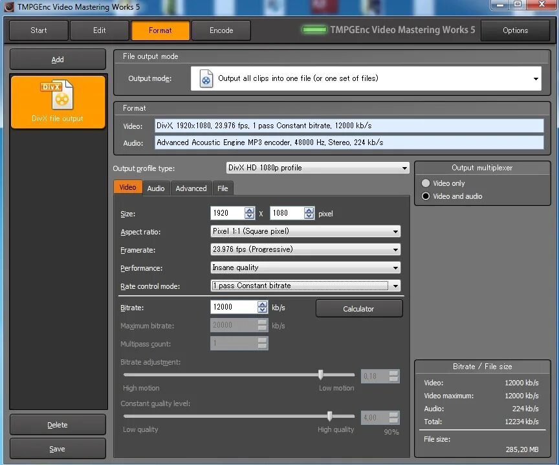The height and width of the screenshot is (465, 559).
Task: Maximize the TMPGEnc window
Action: click(518, 5)
